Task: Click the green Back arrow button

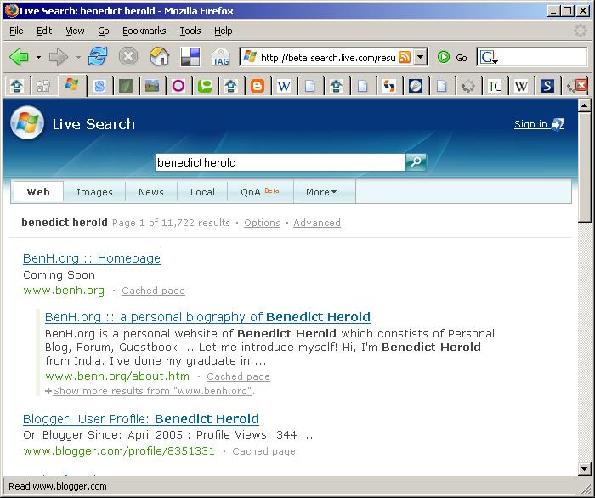Action: coord(19,57)
